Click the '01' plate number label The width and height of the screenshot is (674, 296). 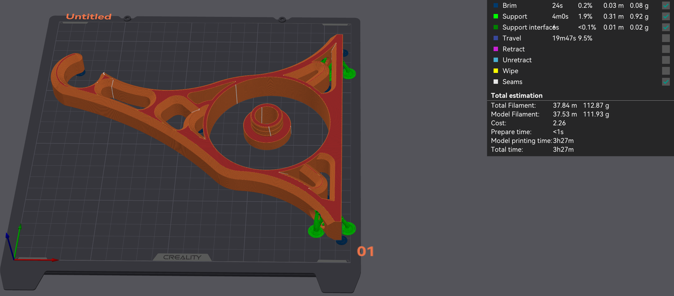tap(365, 251)
